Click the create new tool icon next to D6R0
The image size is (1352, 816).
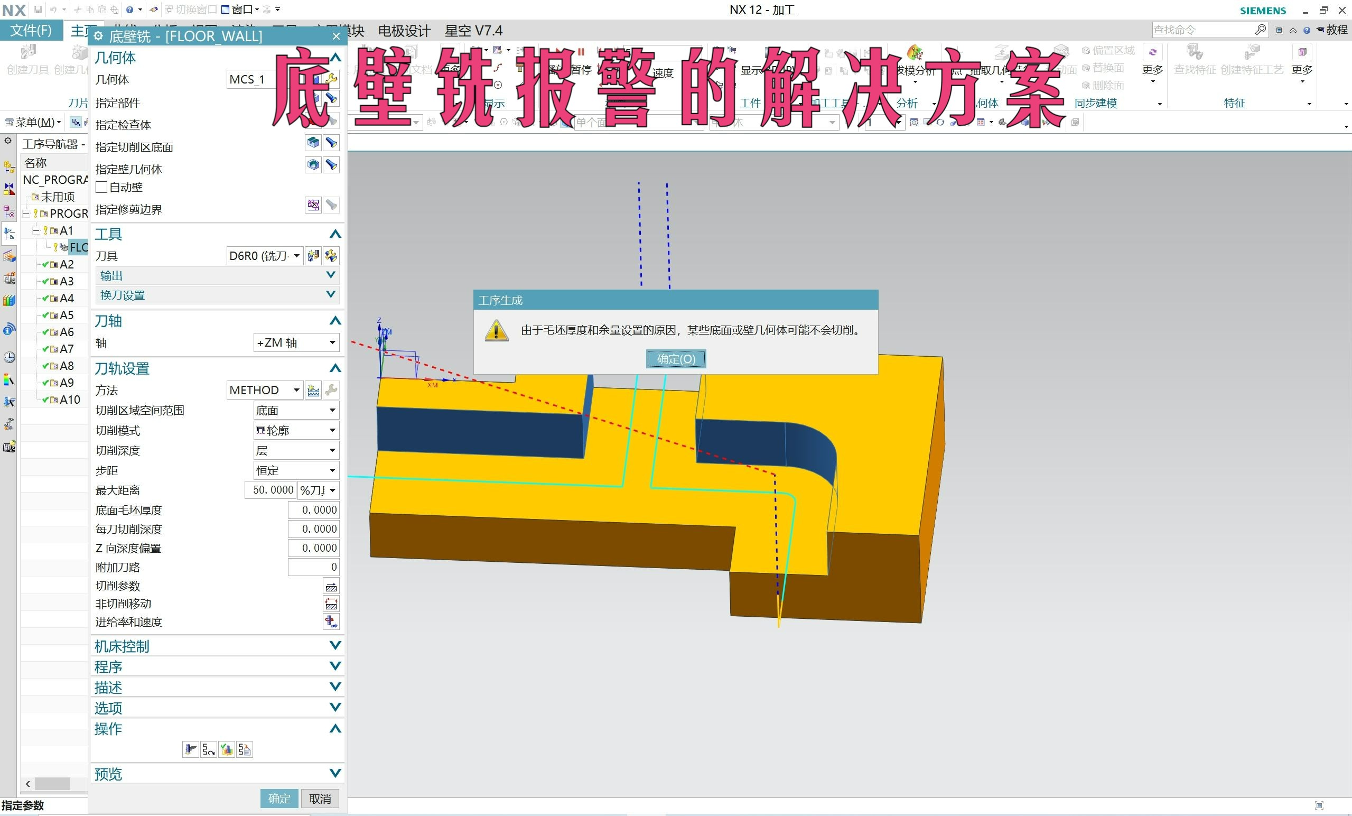[x=313, y=256]
